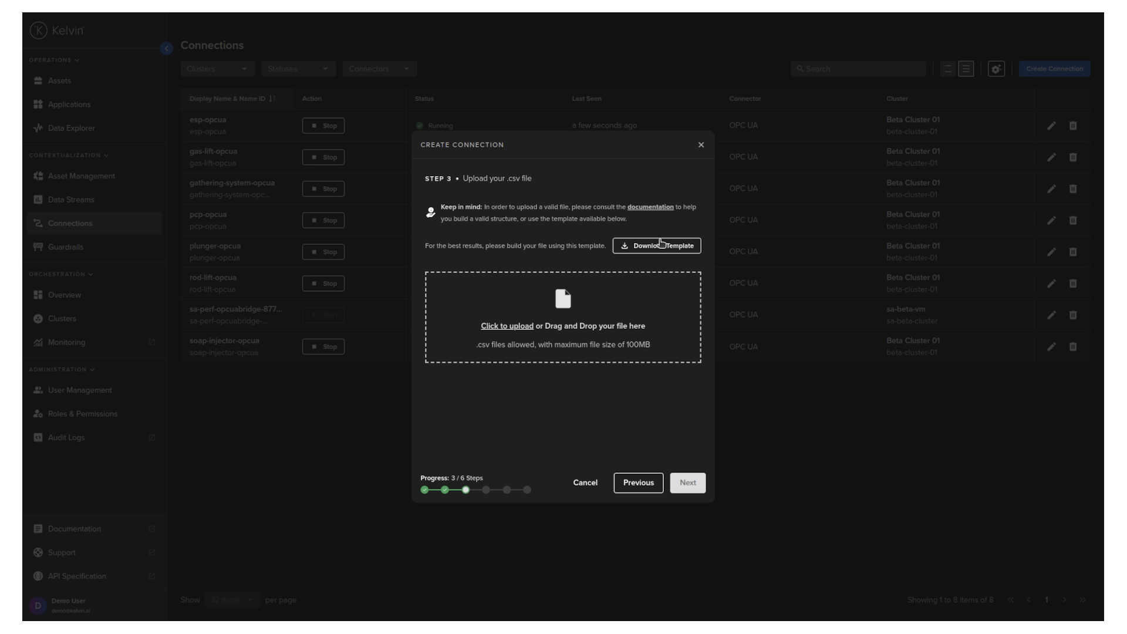Stop the gas-lift-opcua connection
Screen dimensions: 1127x634
(x=323, y=157)
